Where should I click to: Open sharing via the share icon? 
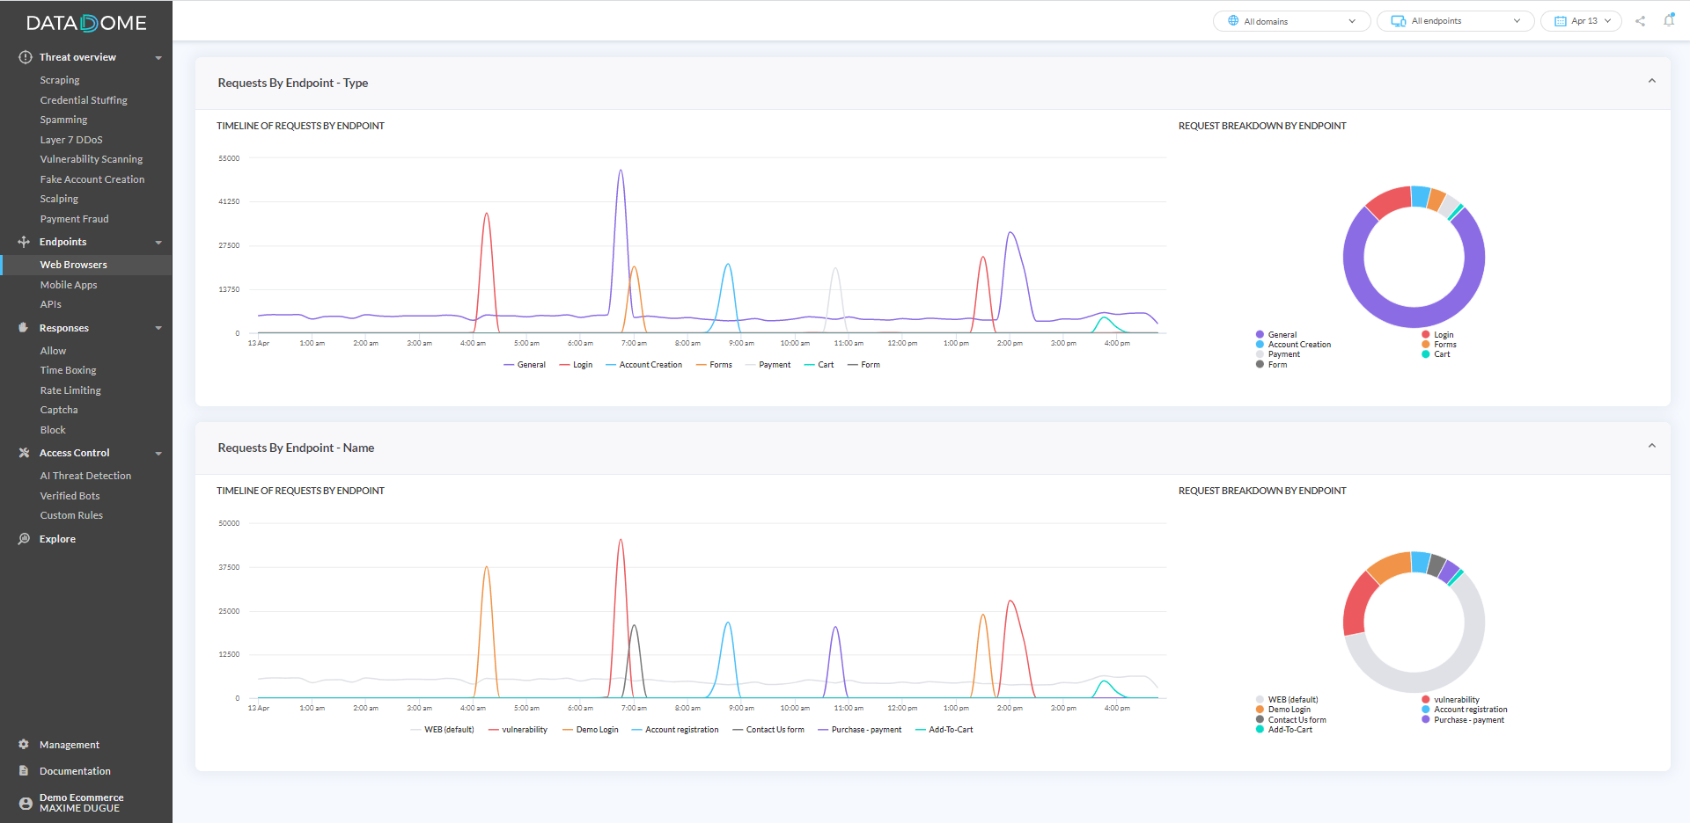coord(1639,20)
